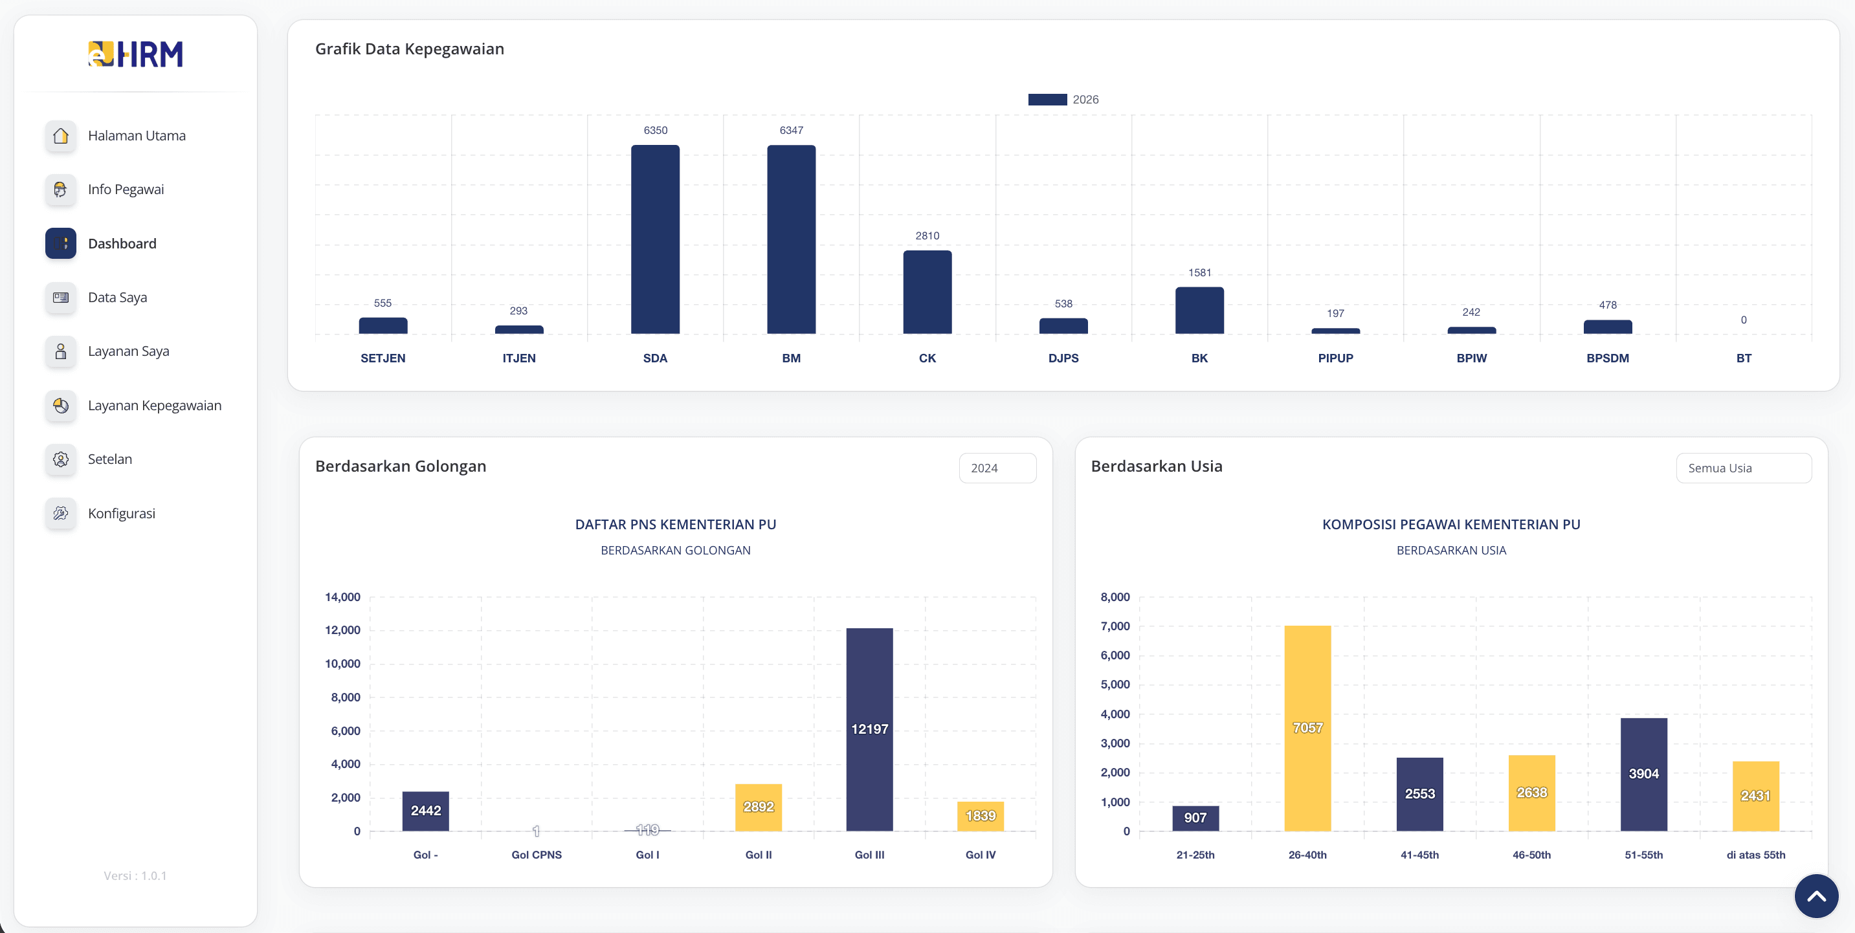The image size is (1855, 933).
Task: Click the scroll-to-top arrow button
Action: point(1816,896)
